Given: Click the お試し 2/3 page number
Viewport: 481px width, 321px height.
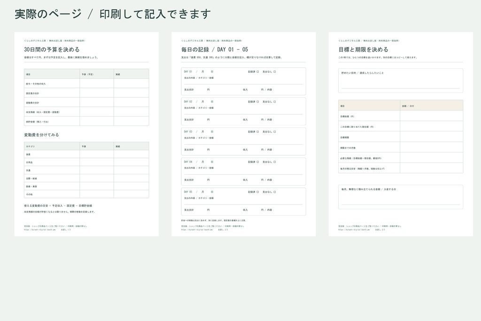Looking at the screenshot, I should 223,229.
